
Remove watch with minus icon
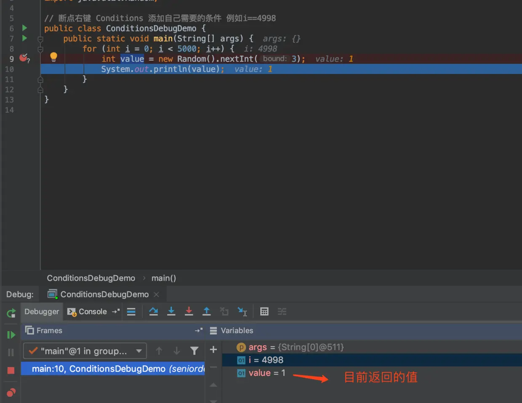[x=213, y=367]
